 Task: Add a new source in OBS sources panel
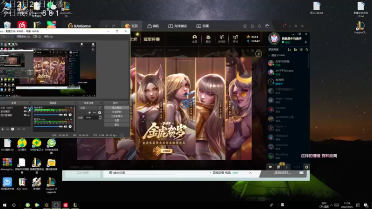(2, 129)
